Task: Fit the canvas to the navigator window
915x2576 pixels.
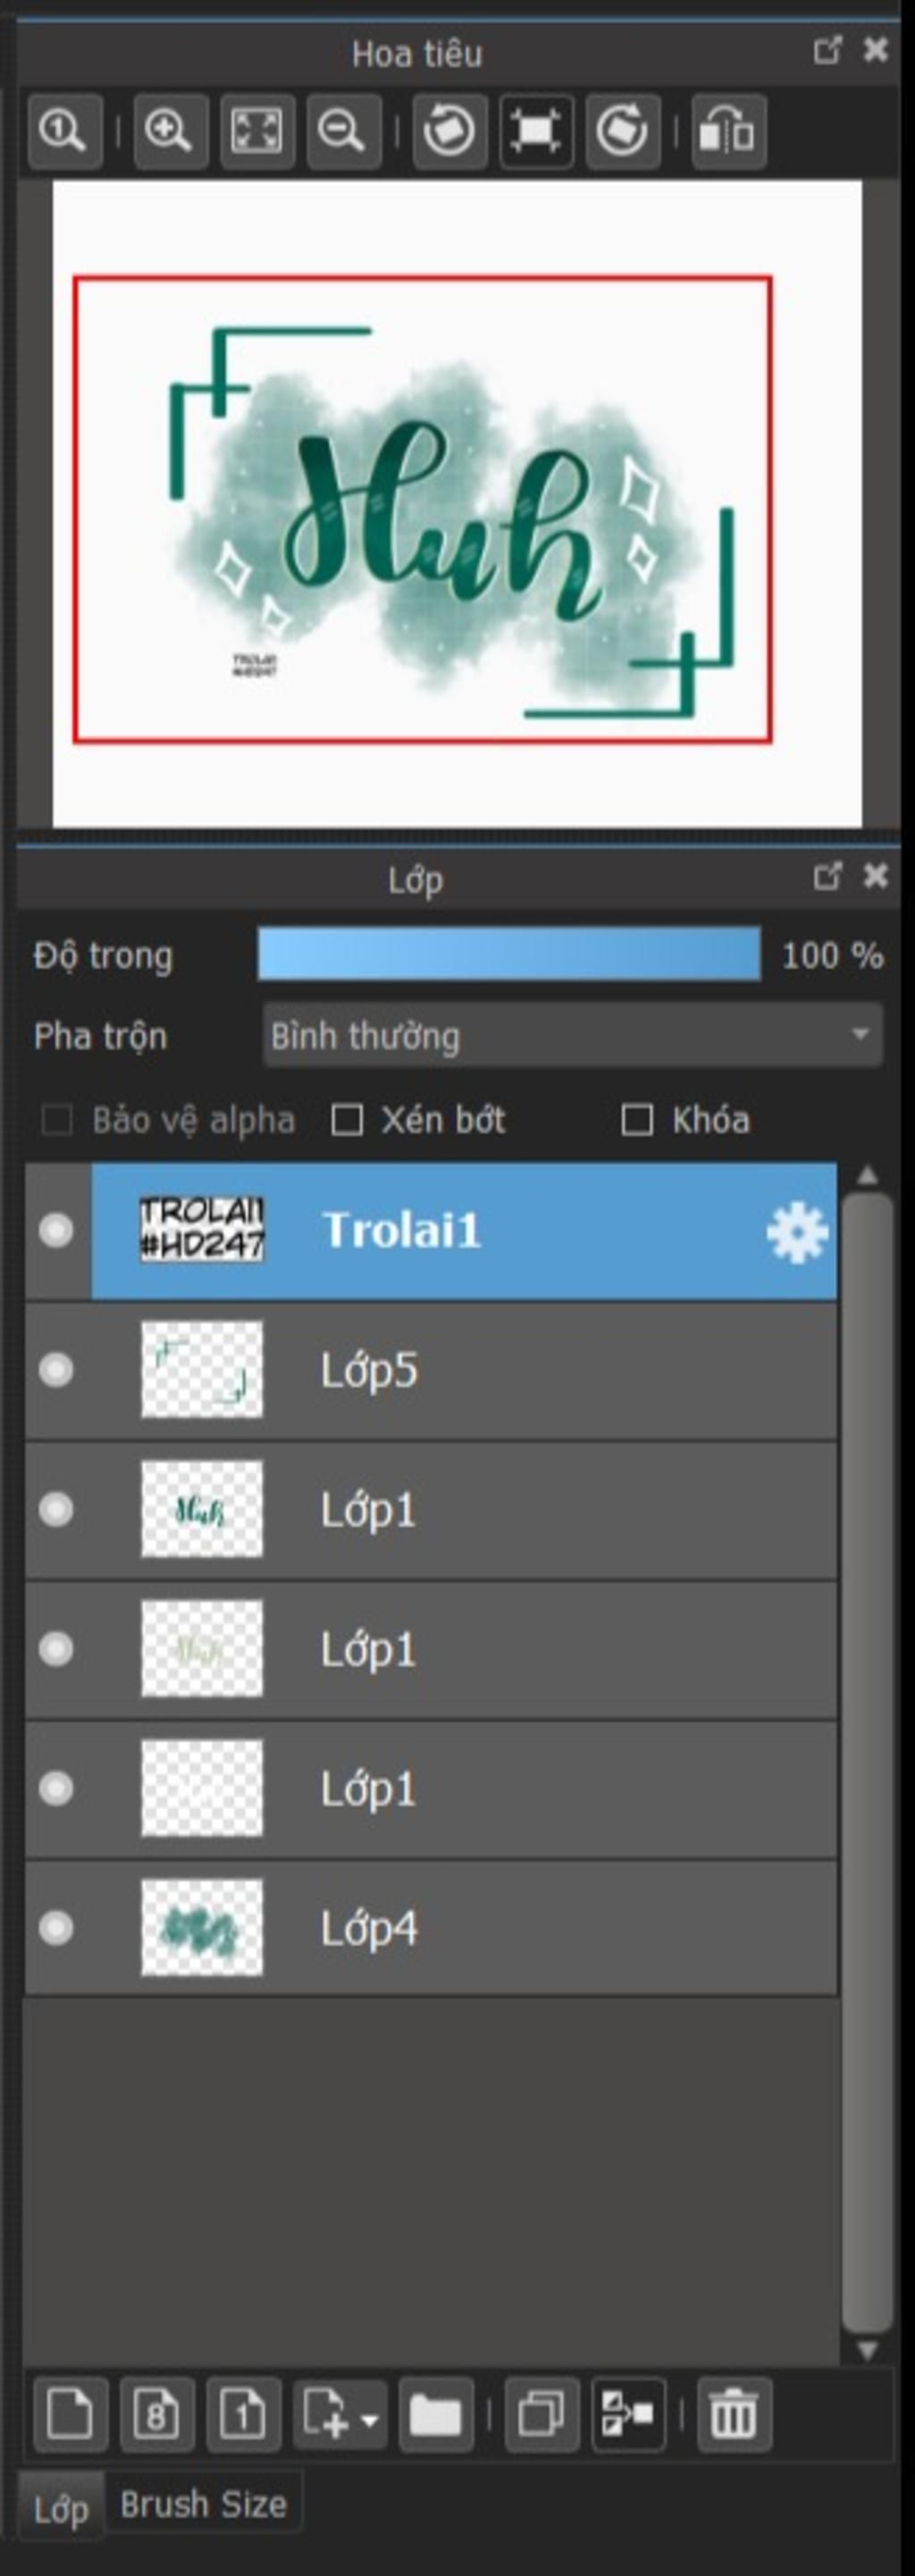Action: [257, 131]
